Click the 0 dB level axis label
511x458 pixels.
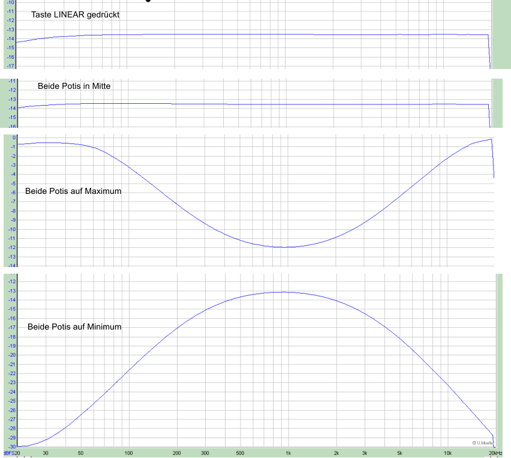coord(13,138)
